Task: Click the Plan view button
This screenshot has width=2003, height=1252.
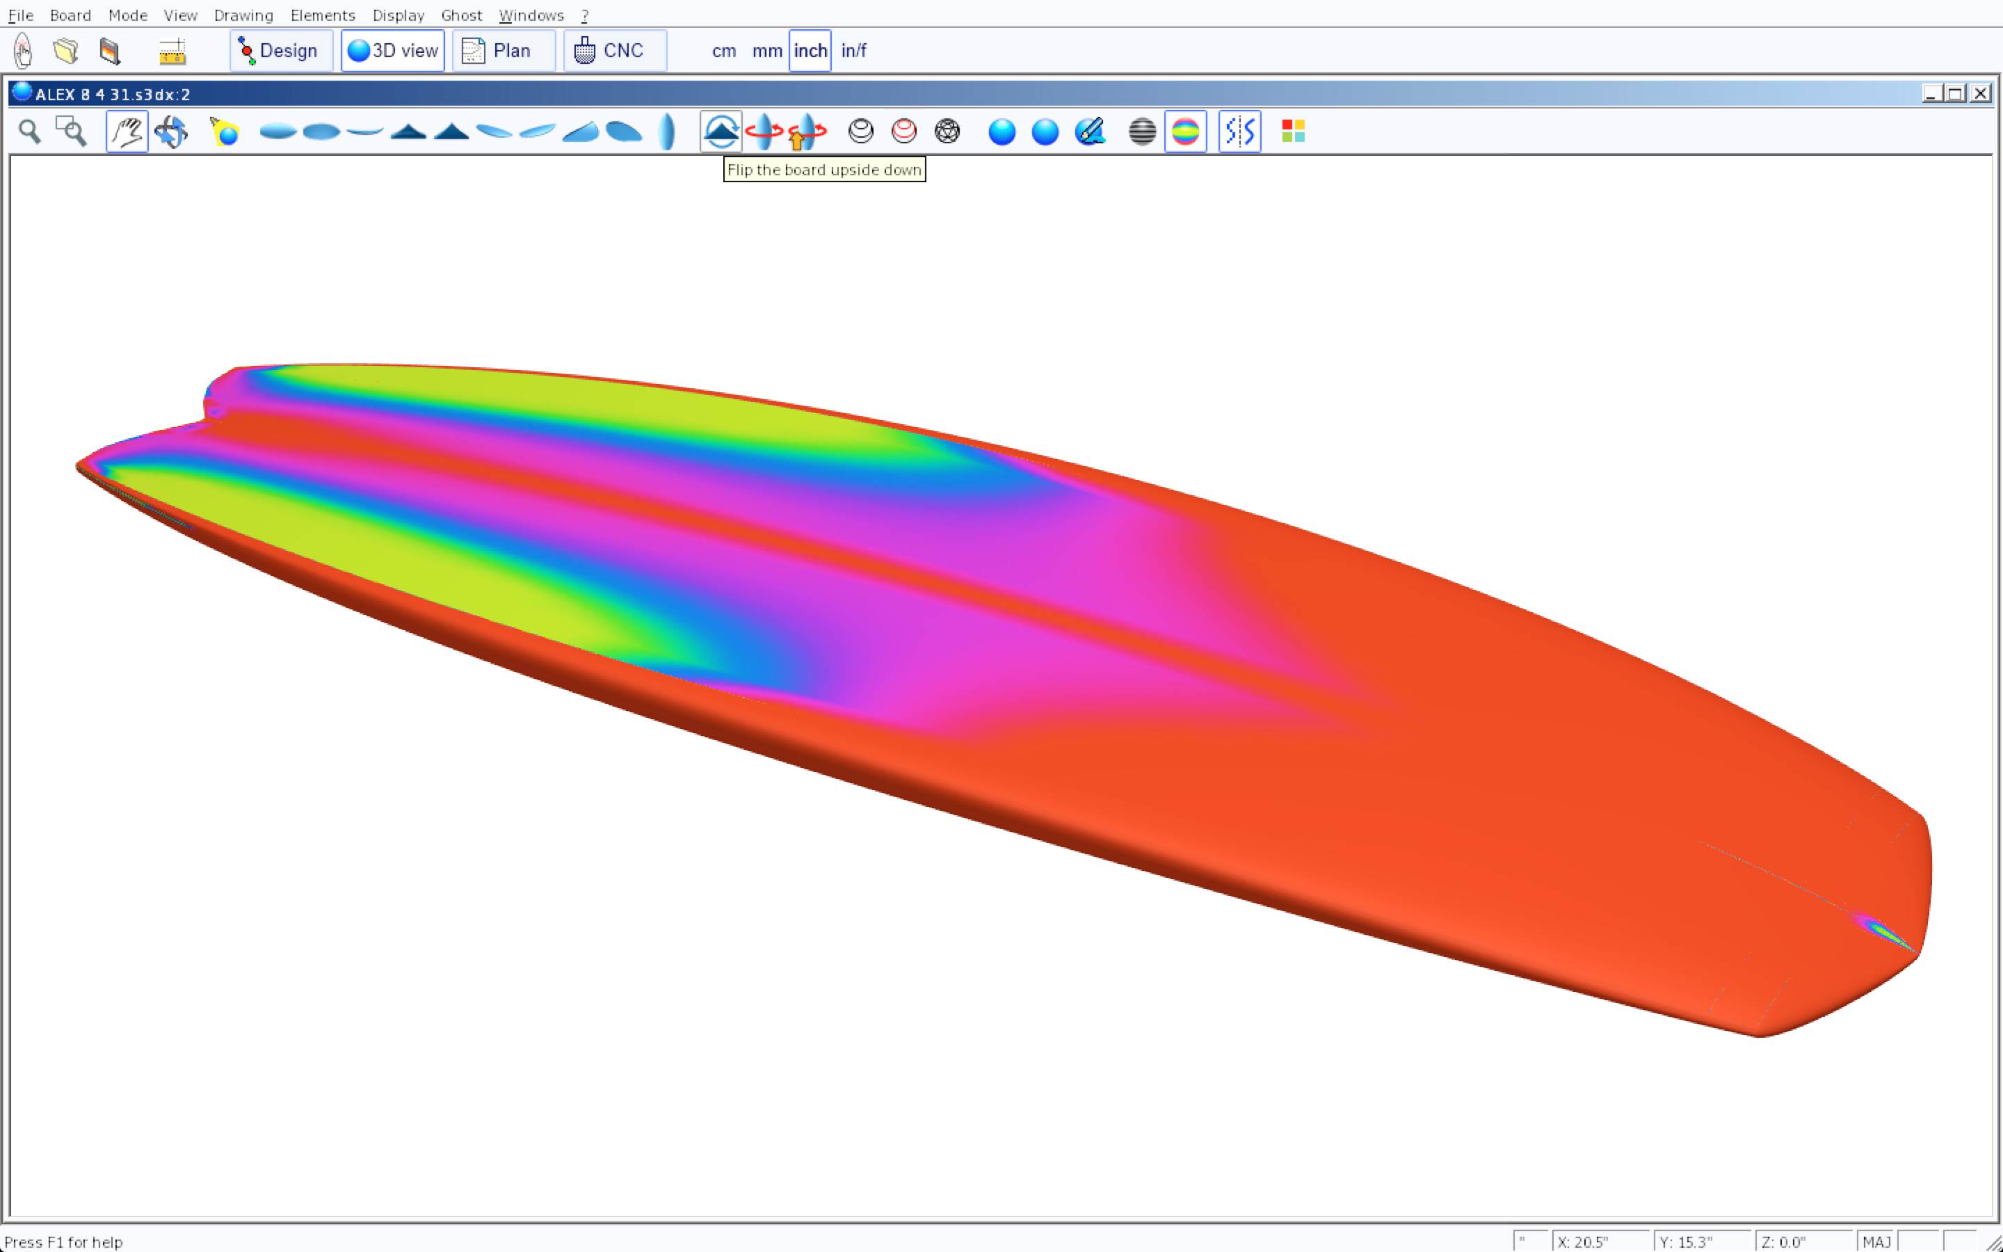Action: pos(504,51)
